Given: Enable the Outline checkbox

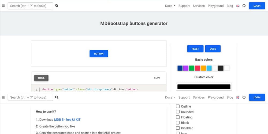Looking at the screenshot, I should tap(178, 106).
